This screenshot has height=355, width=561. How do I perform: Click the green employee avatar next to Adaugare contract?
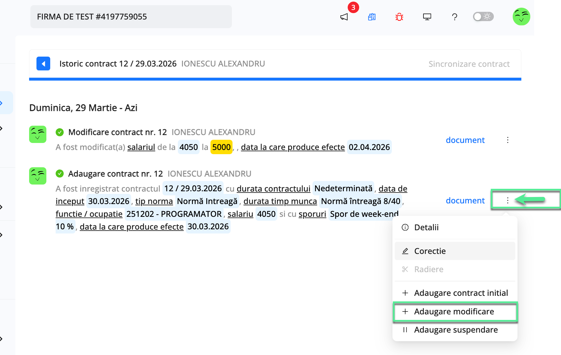coord(37,176)
